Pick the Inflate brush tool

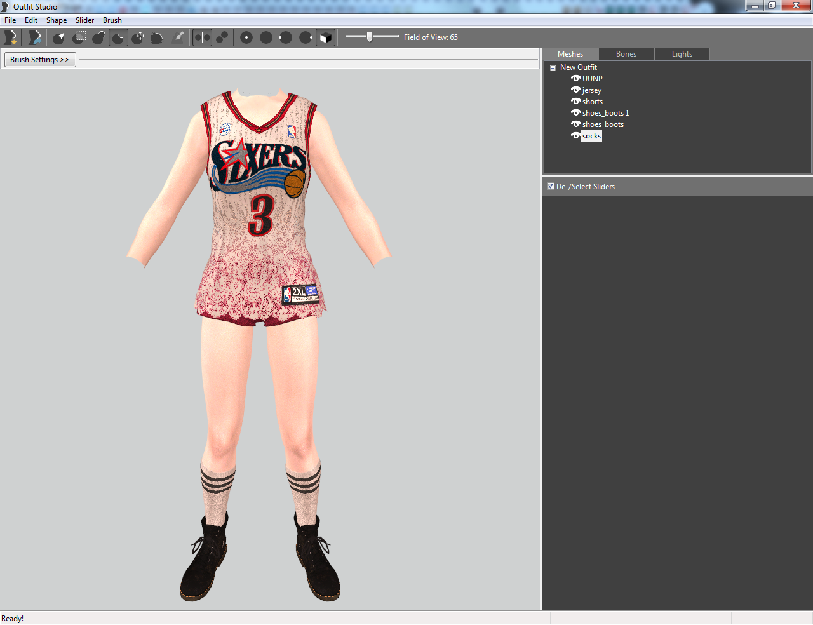pos(98,37)
